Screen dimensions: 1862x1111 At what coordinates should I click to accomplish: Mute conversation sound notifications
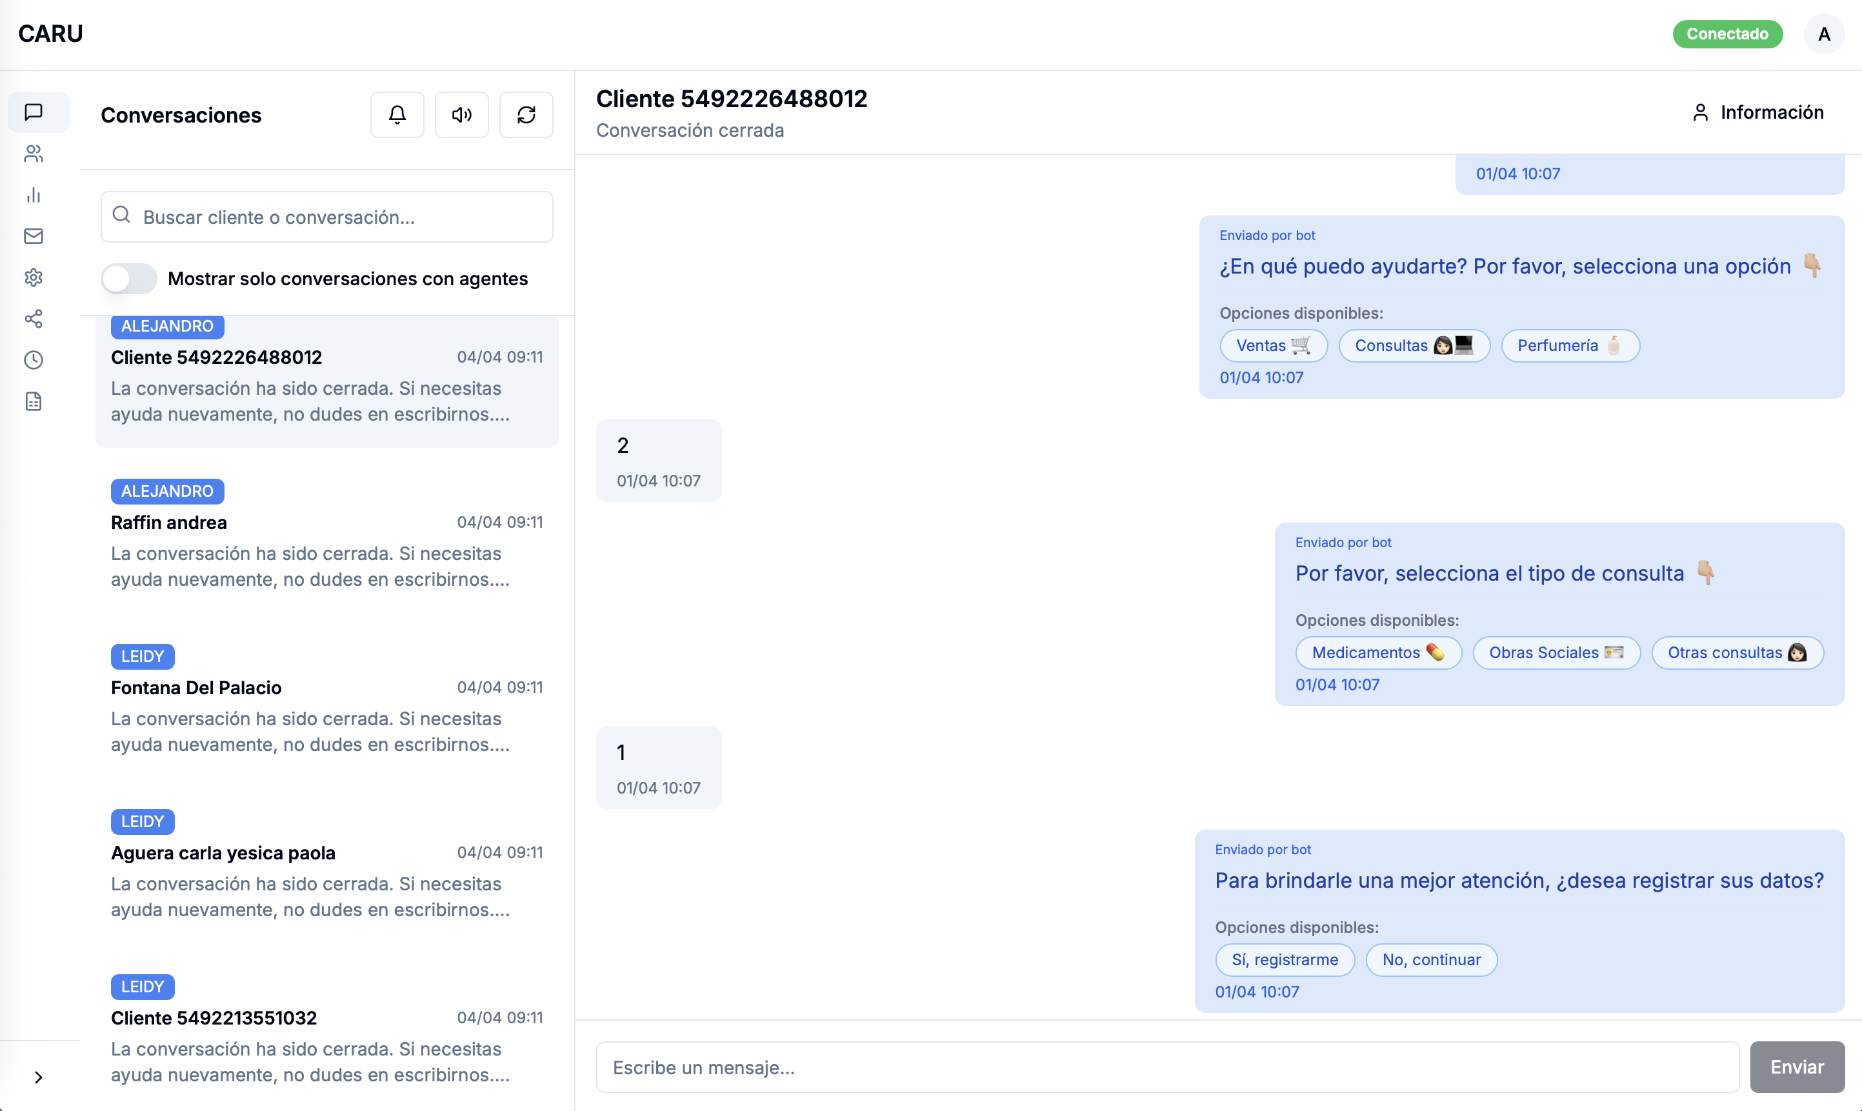[461, 115]
